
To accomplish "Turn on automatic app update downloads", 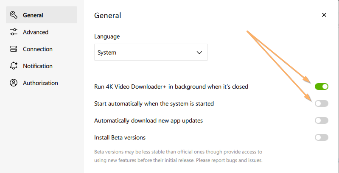I will pyautogui.click(x=322, y=120).
